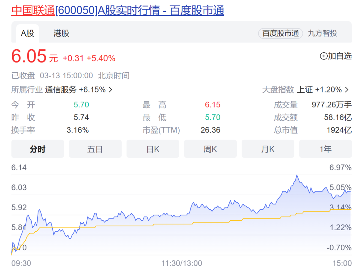356x270 pixels.
Task: Click the 成交额 value 58.16亿
Action: coord(338,117)
